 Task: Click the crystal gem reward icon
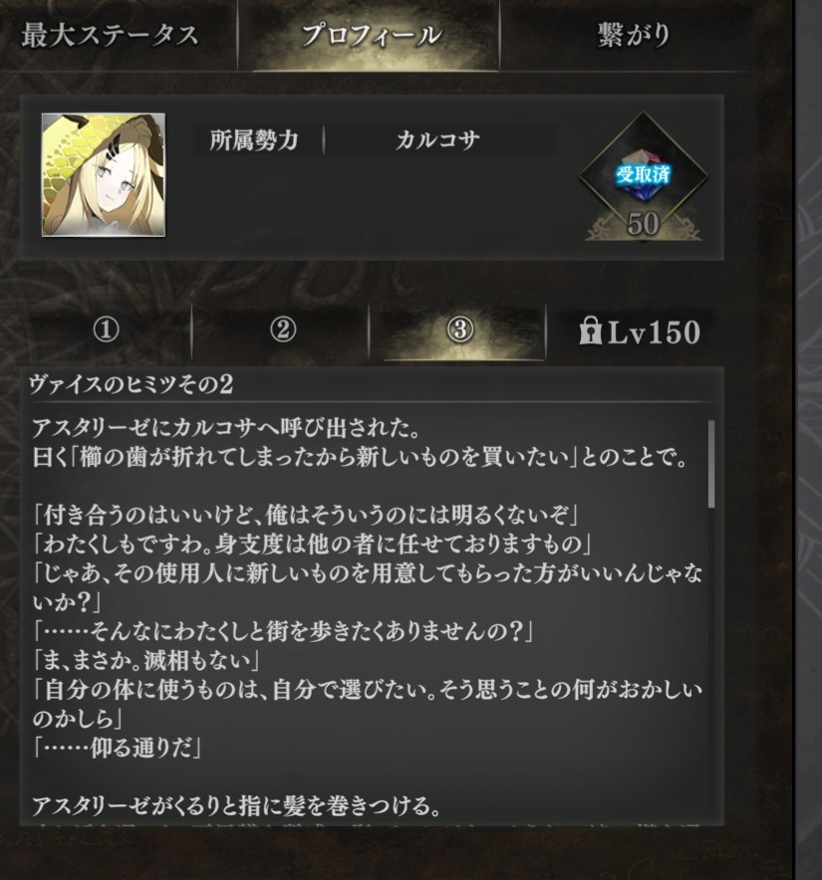[x=643, y=175]
